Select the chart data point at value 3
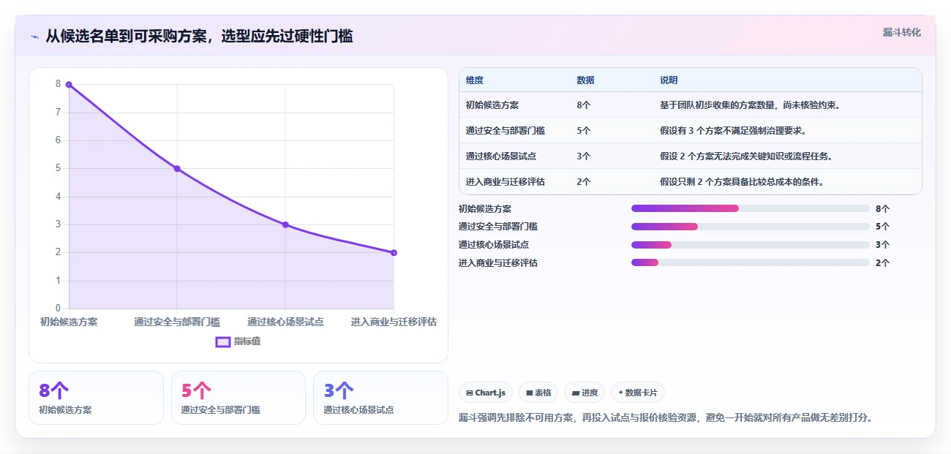 point(285,224)
